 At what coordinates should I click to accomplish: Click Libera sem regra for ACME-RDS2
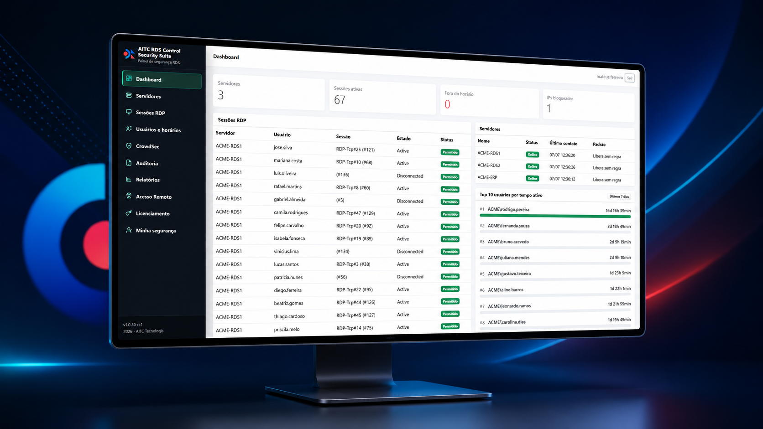pyautogui.click(x=607, y=168)
